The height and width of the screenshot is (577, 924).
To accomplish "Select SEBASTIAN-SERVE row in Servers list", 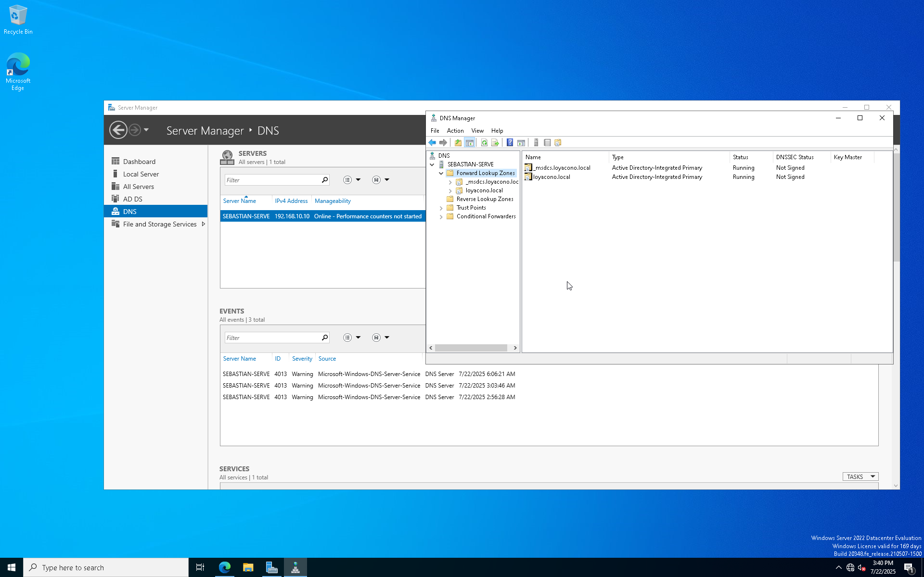I will click(322, 216).
